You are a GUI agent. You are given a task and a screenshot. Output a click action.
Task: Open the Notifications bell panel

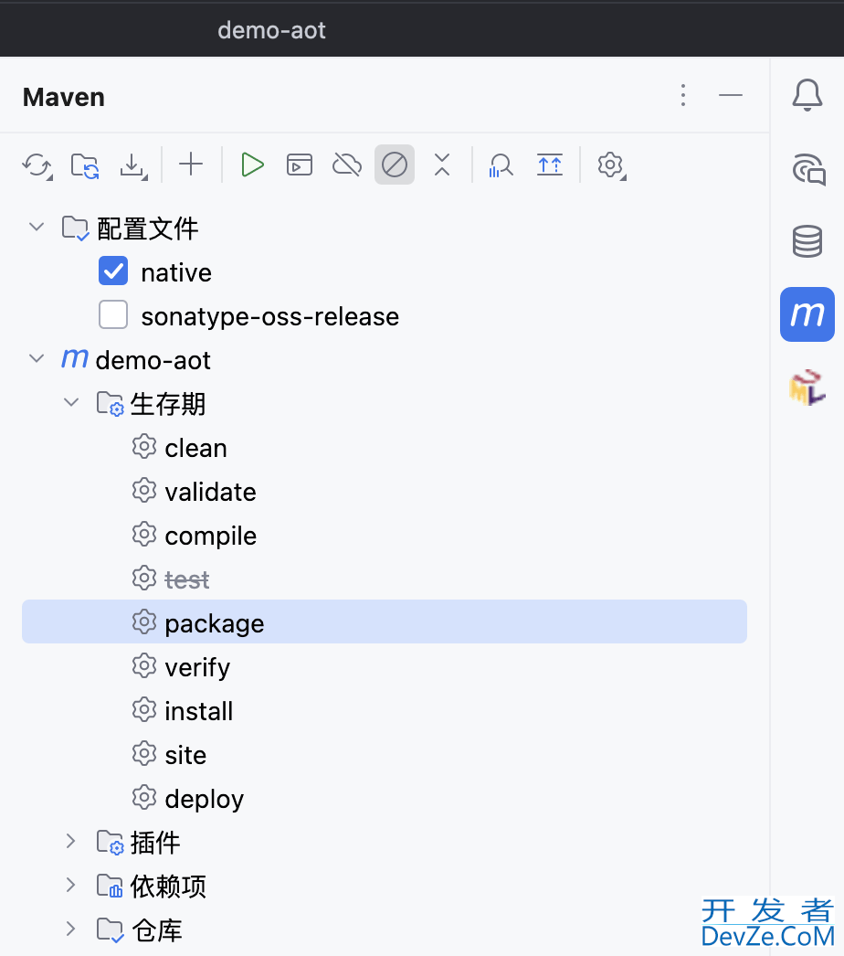[x=807, y=95]
